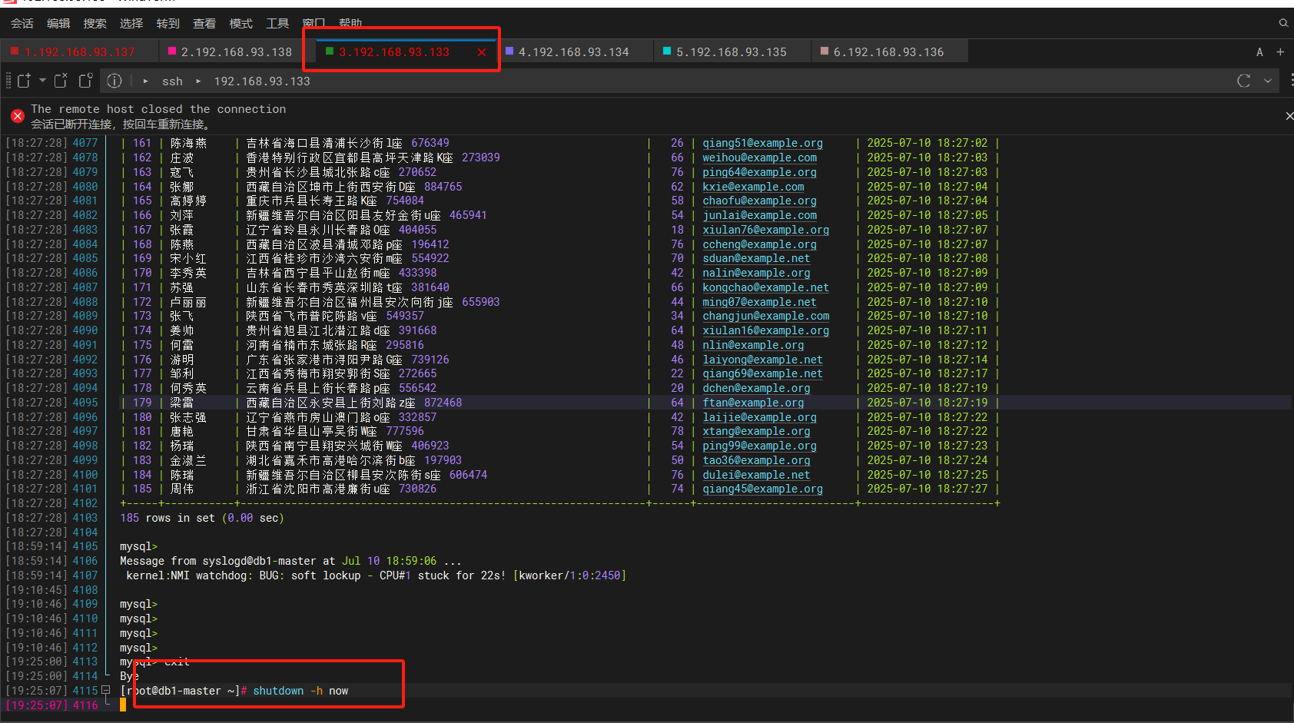Click the 'A' font button beside the tabs

(1259, 52)
